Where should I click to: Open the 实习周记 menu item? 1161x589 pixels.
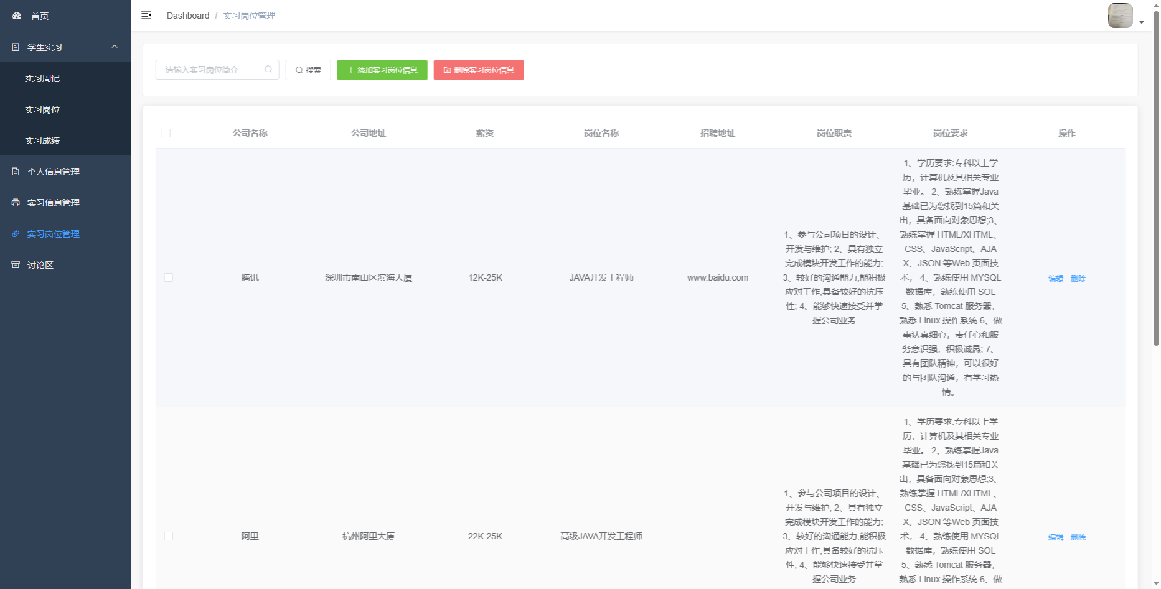pos(42,78)
